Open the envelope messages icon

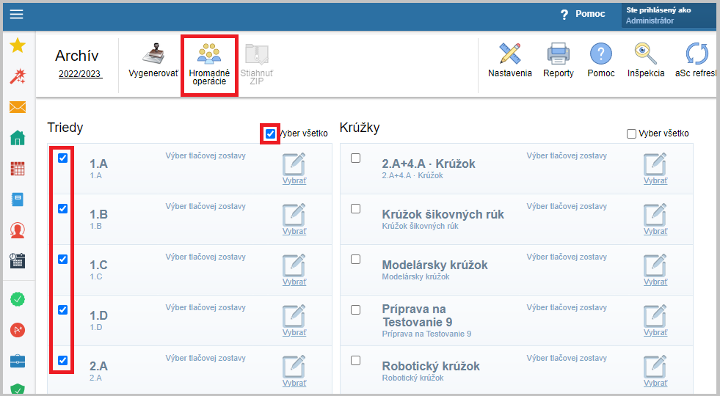tap(18, 107)
